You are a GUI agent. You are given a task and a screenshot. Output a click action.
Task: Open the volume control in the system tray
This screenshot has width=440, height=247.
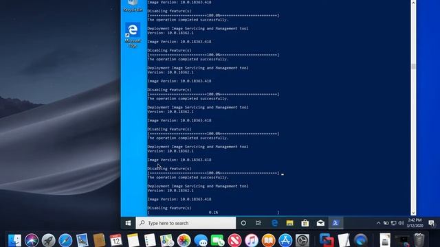click(401, 223)
